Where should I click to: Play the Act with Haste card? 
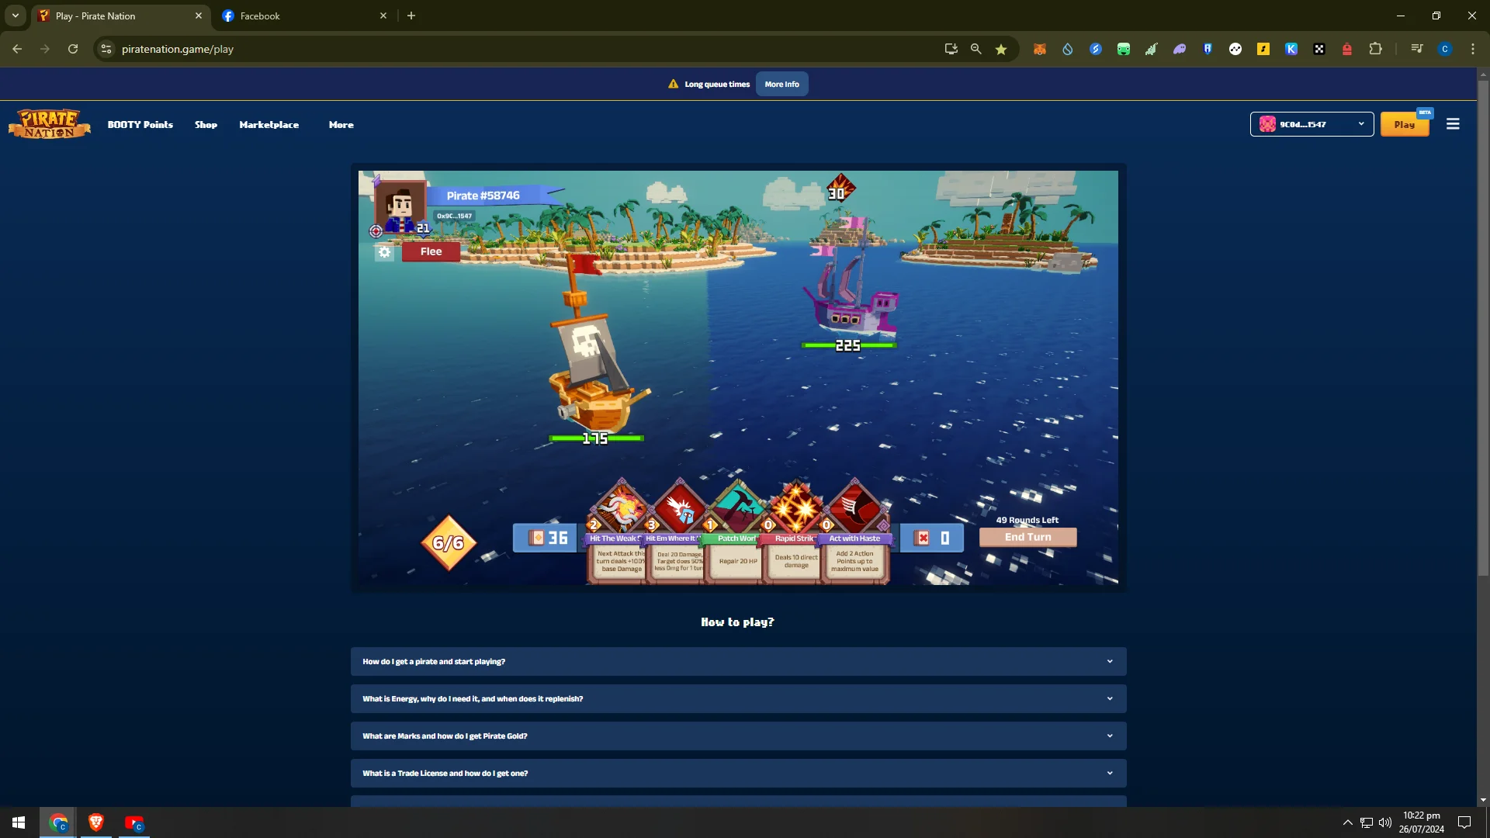[x=855, y=532]
